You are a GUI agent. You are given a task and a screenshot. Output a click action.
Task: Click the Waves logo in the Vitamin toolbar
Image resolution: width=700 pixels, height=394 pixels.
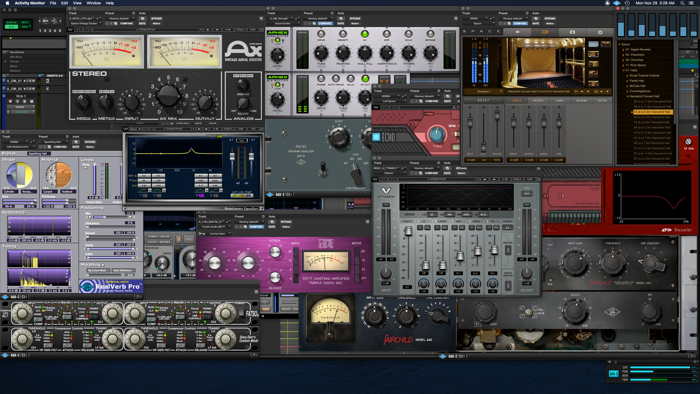[x=375, y=179]
